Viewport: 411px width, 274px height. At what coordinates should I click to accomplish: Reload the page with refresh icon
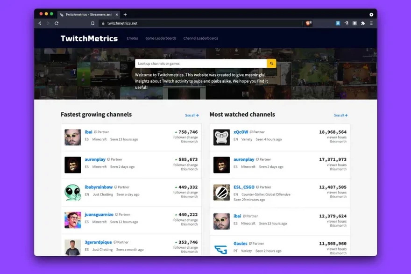point(57,23)
